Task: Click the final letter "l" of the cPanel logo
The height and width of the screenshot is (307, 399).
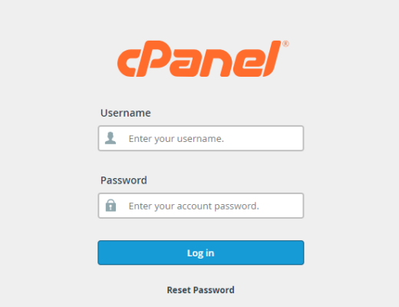Action: point(271,58)
